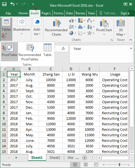
Task: Open the Page Layout tab
Action: coord(46,13)
